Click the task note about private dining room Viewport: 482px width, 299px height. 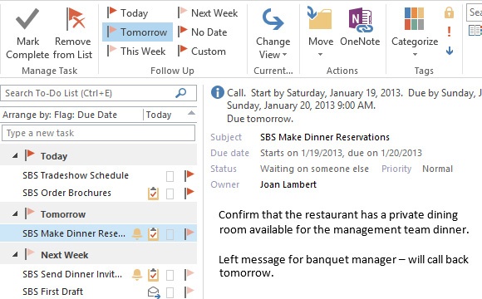coord(344,222)
